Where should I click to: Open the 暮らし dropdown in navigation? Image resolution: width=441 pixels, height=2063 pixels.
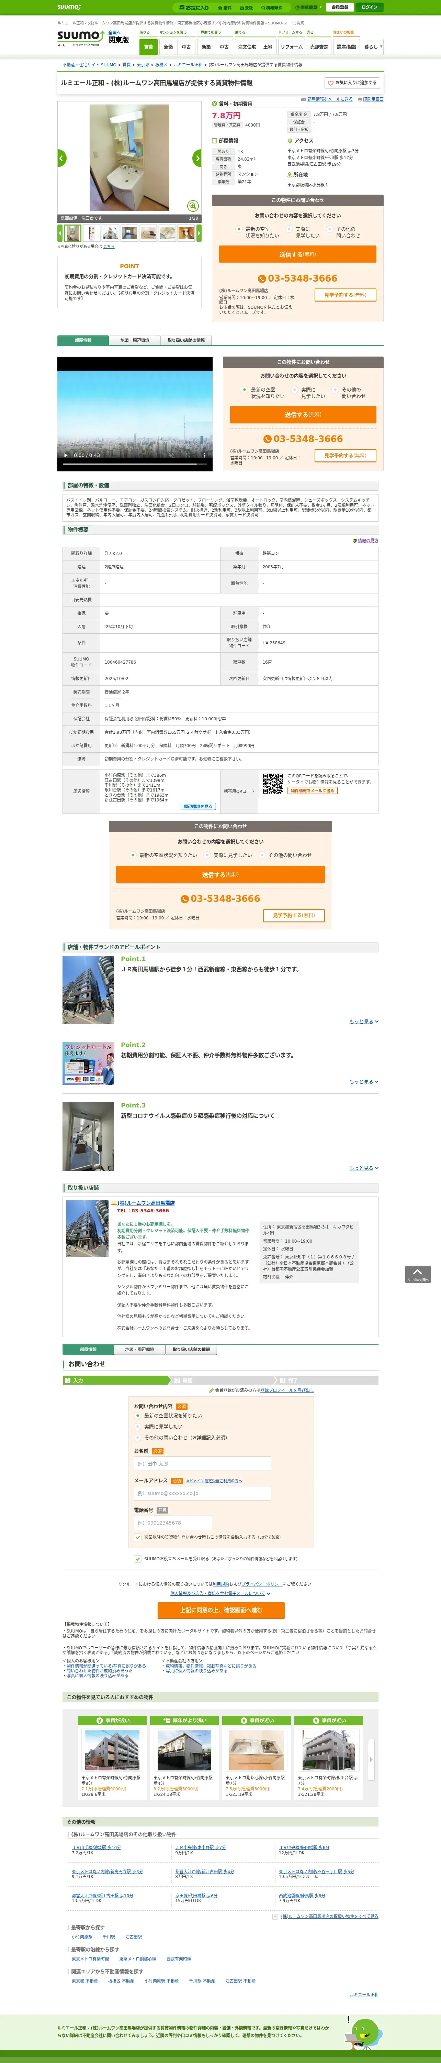(372, 47)
